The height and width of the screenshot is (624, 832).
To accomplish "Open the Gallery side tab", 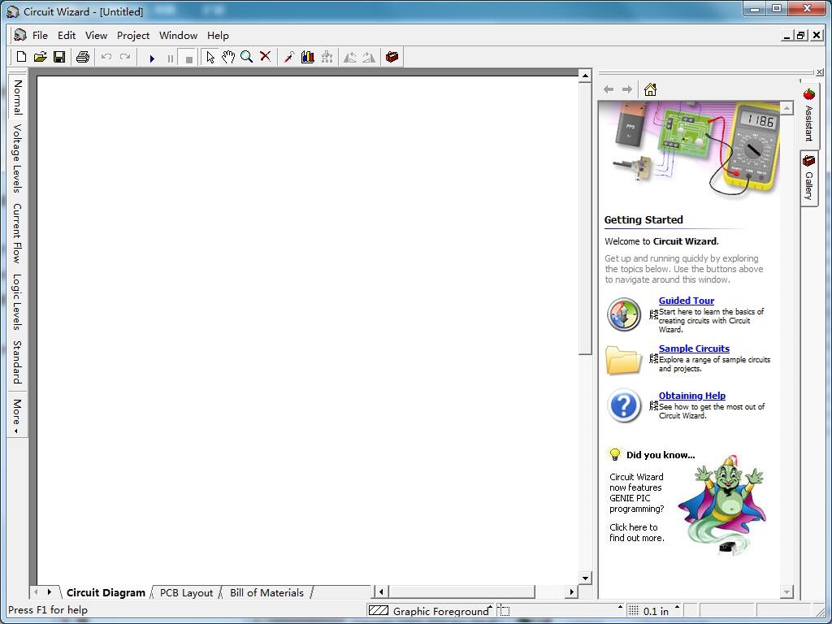I will click(x=808, y=178).
